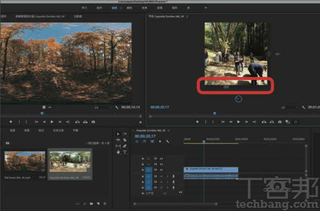This screenshot has width=320, height=211.
Task: Select the Slip tool
Action: 118,146
